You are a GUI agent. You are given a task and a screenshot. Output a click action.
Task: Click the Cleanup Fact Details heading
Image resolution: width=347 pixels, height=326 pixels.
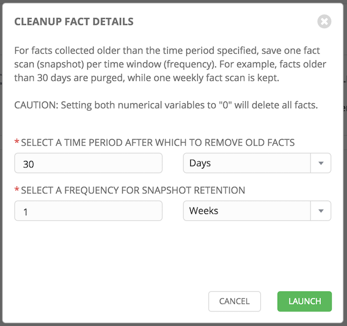pyautogui.click(x=74, y=21)
